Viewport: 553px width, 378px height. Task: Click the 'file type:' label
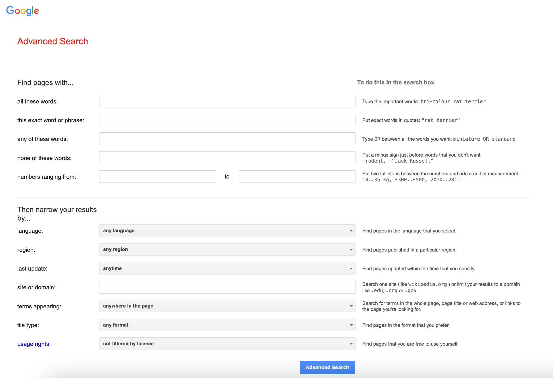click(28, 325)
